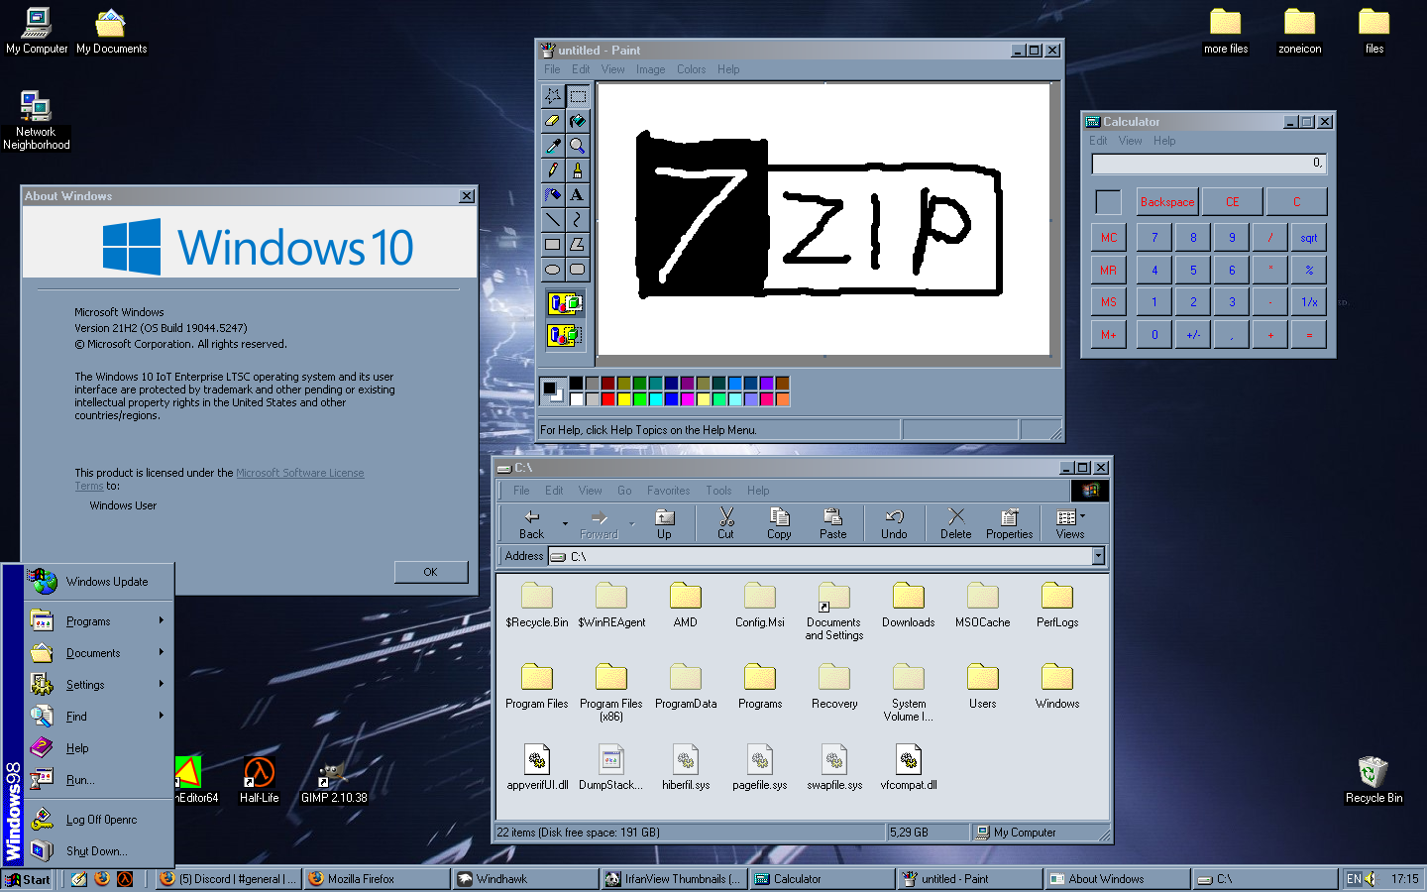This screenshot has height=892, width=1427.
Task: Select the Downloads folder in C:\
Action: pos(908,605)
